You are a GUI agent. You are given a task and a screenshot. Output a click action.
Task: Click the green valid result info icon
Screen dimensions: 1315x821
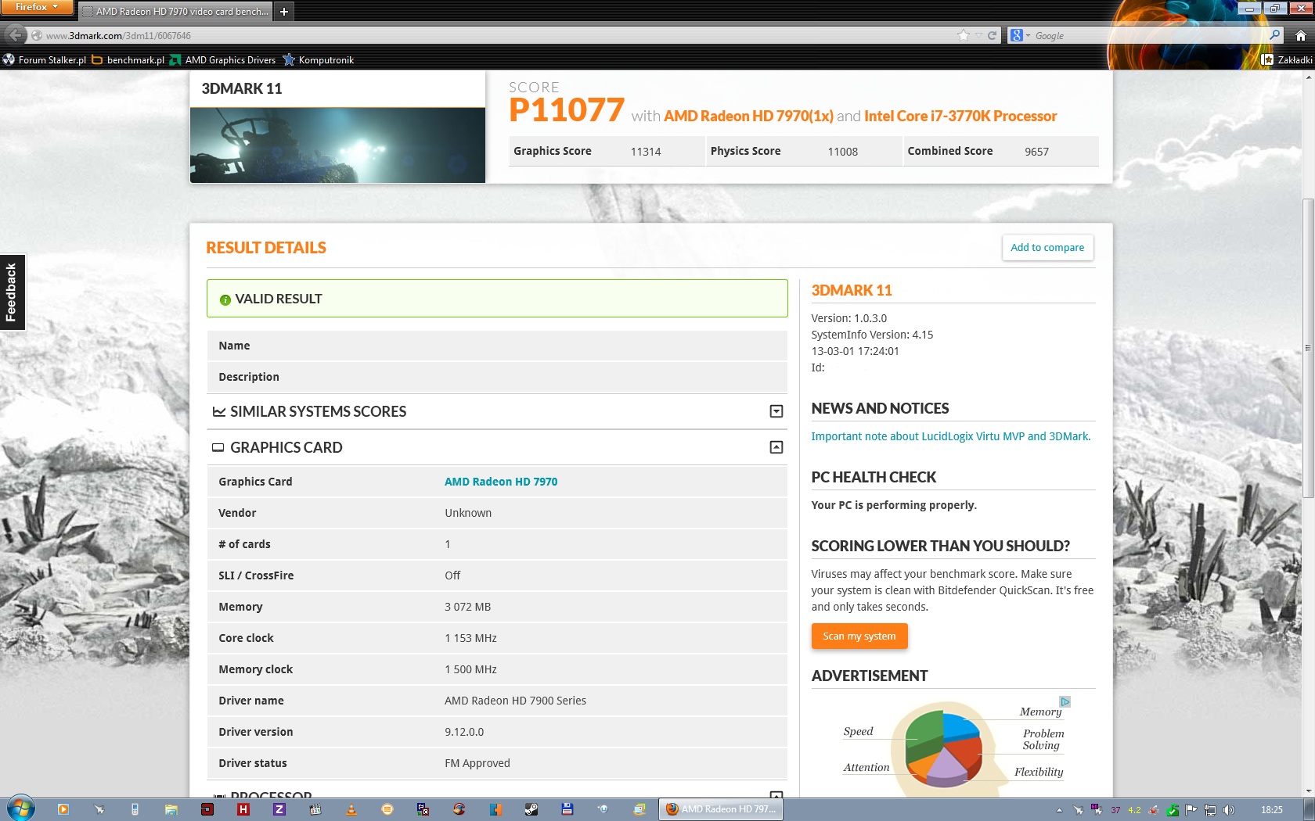[225, 299]
